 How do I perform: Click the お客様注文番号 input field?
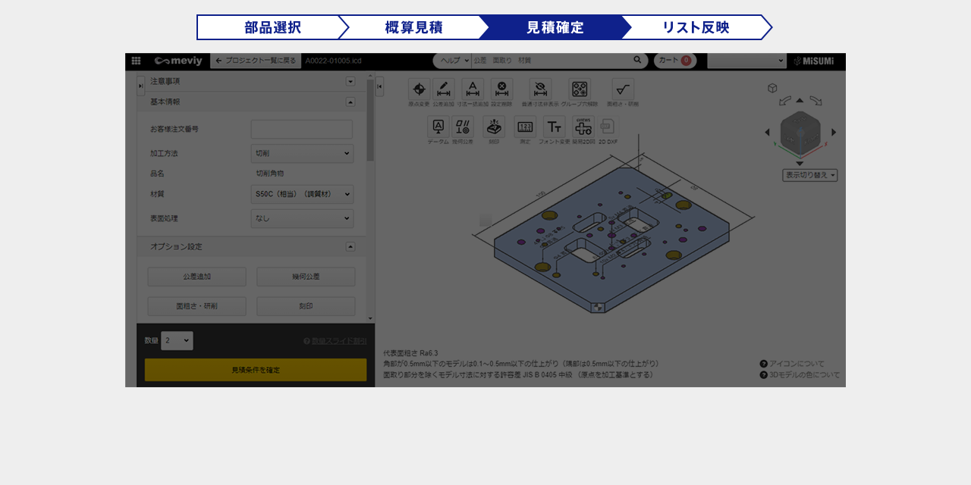click(302, 129)
